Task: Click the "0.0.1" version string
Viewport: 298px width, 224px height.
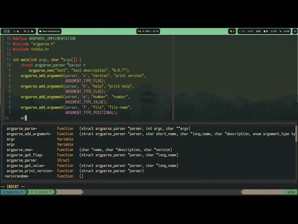Action: [119, 70]
